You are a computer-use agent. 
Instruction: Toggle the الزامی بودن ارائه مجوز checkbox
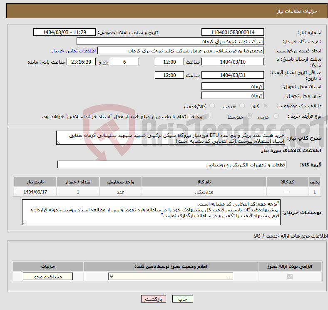pyautogui.click(x=290, y=277)
